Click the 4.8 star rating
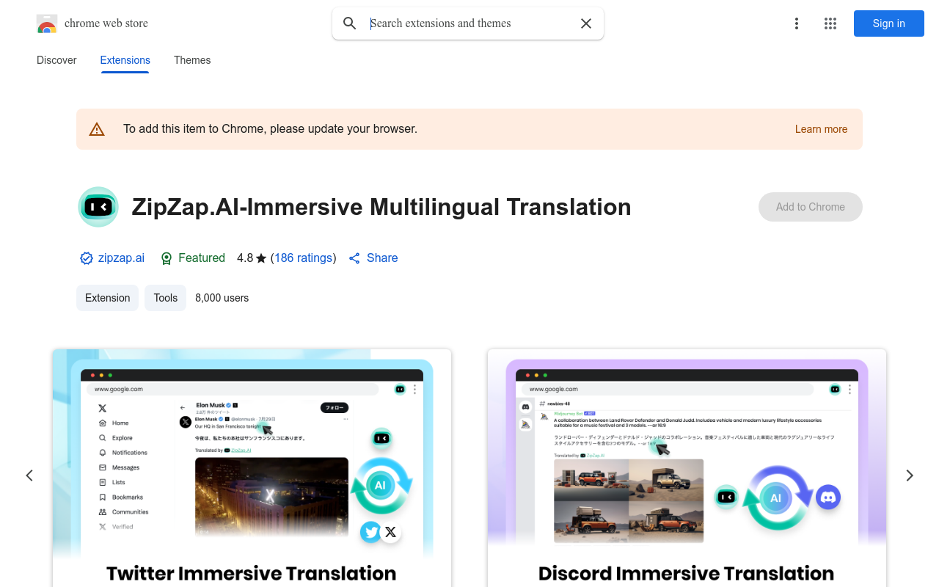Screen dimensions: 939x587 [252, 258]
